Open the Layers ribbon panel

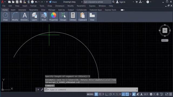pos(34,17)
